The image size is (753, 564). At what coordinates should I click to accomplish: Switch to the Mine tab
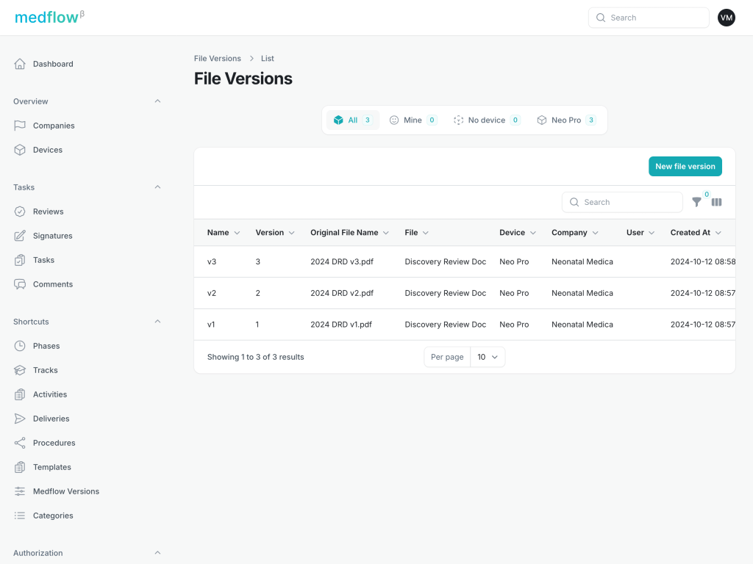point(413,120)
